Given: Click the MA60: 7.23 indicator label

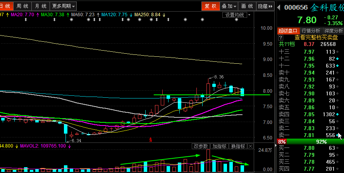Looking at the screenshot, I should pyautogui.click(x=83, y=15).
